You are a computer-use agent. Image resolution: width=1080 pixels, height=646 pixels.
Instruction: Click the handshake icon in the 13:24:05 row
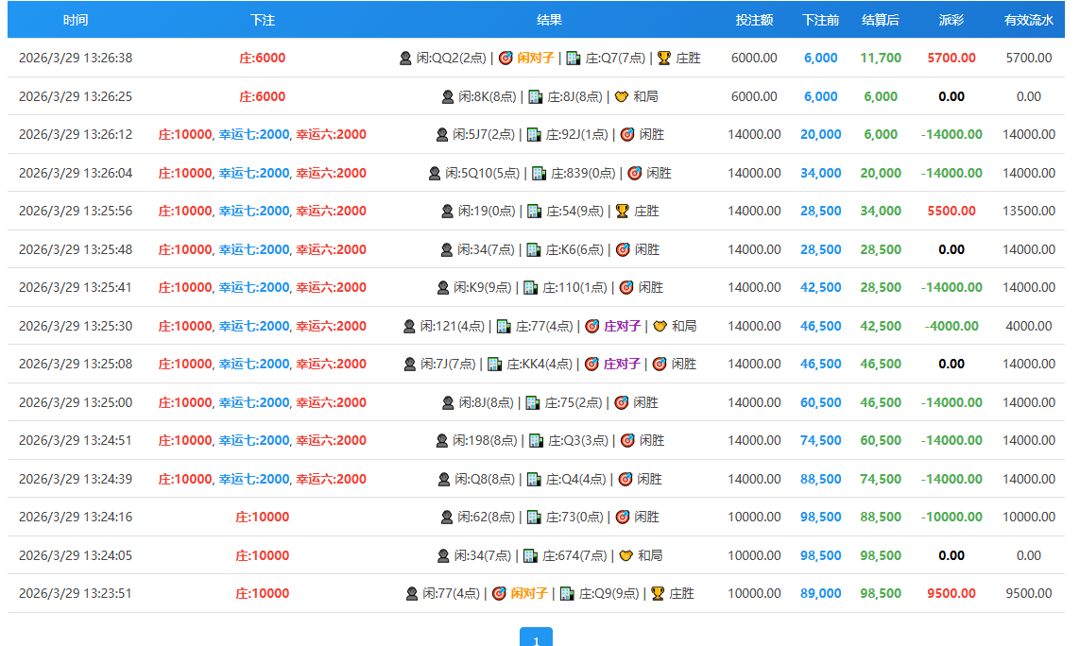coord(626,555)
